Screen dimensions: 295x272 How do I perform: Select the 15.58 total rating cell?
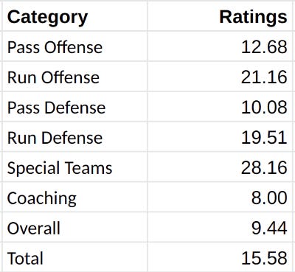(x=220, y=257)
